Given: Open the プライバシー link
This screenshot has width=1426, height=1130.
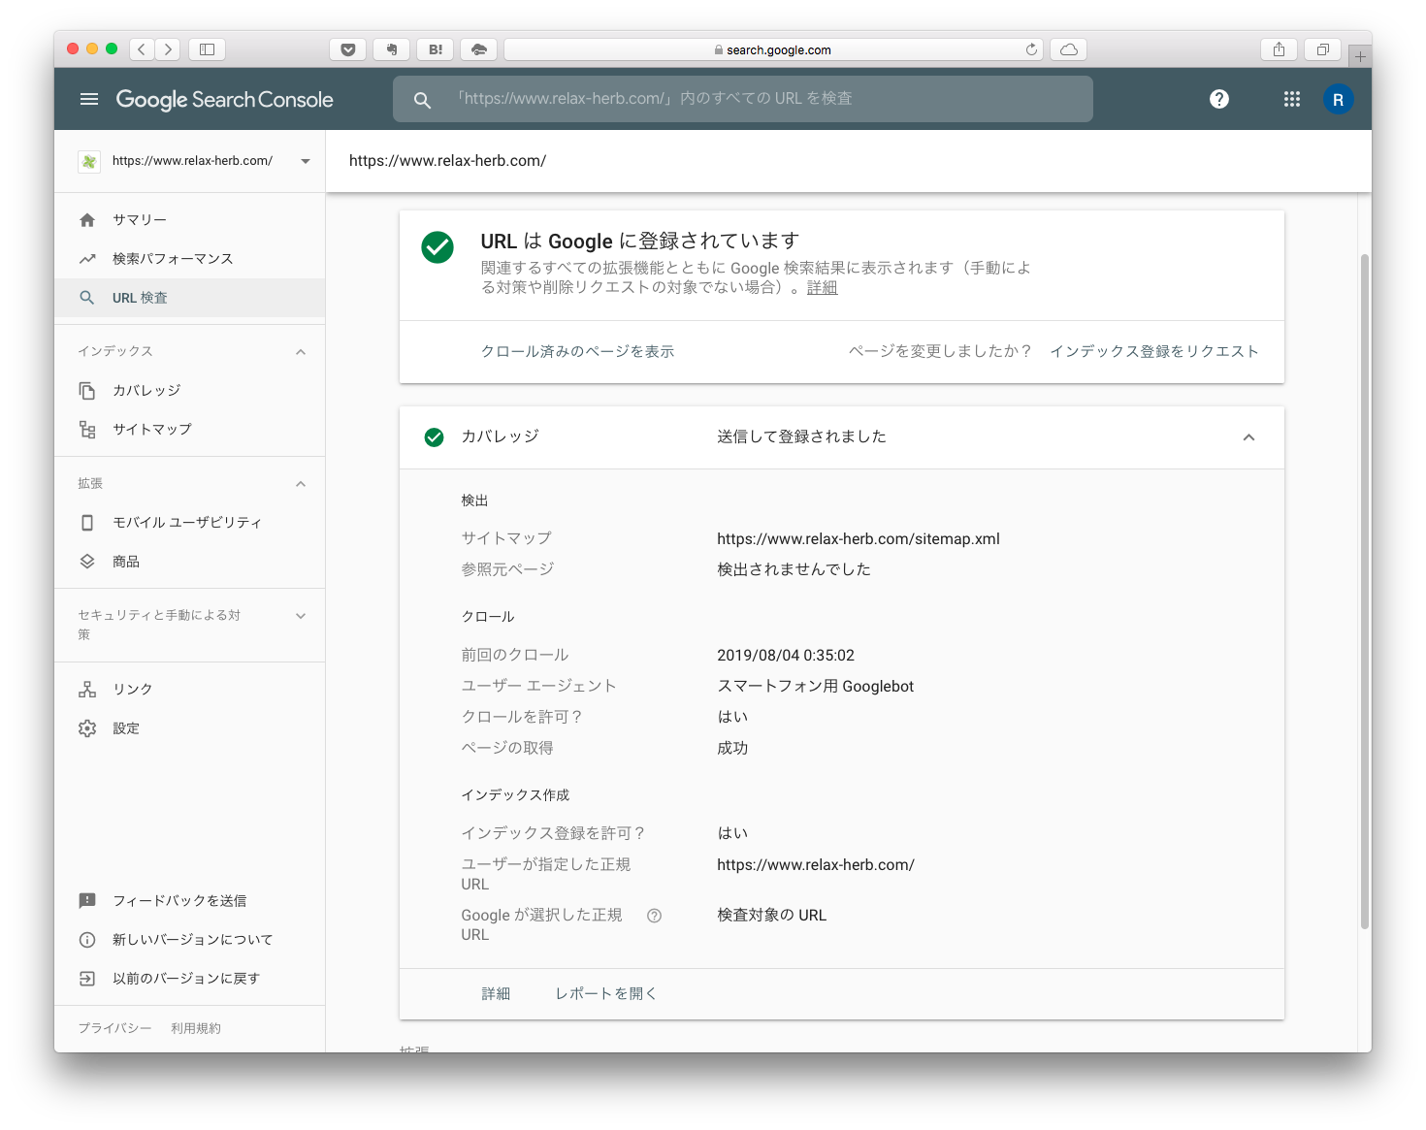Looking at the screenshot, I should pyautogui.click(x=114, y=1028).
